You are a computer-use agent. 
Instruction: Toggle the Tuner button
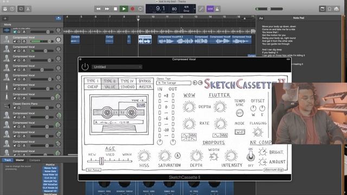tap(201, 9)
